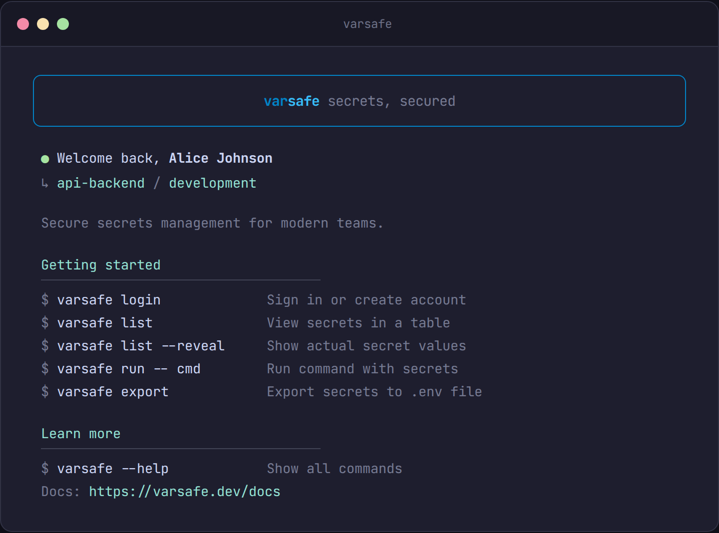Screen dimensions: 719x533
Task: Click the dollar prompt beside varsafe --help
Action: [45, 469]
